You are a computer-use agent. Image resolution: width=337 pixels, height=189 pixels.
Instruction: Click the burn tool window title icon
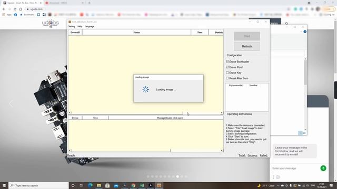pyautogui.click(x=70, y=22)
